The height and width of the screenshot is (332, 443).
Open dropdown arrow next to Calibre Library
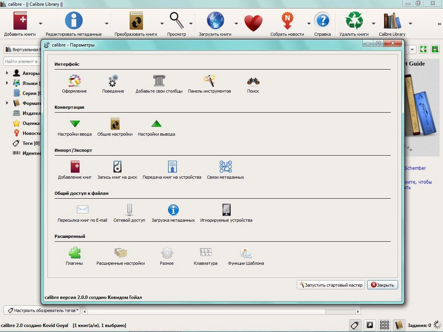coord(411,23)
